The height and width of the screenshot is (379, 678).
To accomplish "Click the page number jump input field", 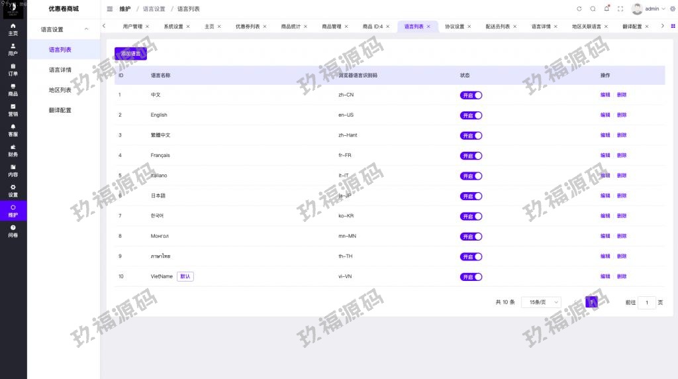I will coord(647,302).
